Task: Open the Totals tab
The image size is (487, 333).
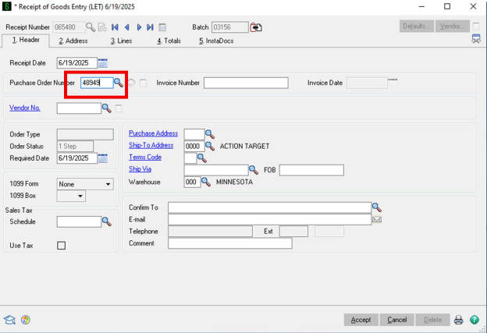Action: point(168,41)
